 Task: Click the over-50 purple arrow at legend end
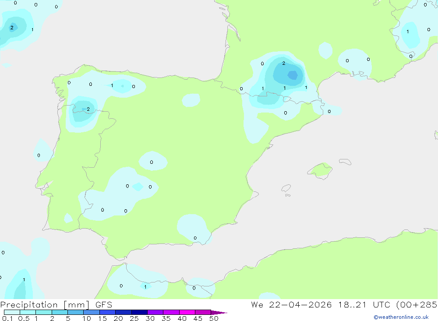(x=219, y=313)
